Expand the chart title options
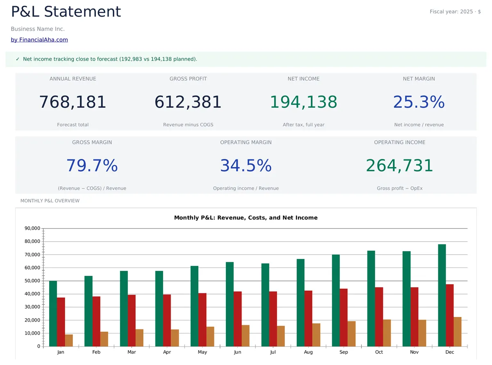This screenshot has width=492, height=365. pos(246,218)
